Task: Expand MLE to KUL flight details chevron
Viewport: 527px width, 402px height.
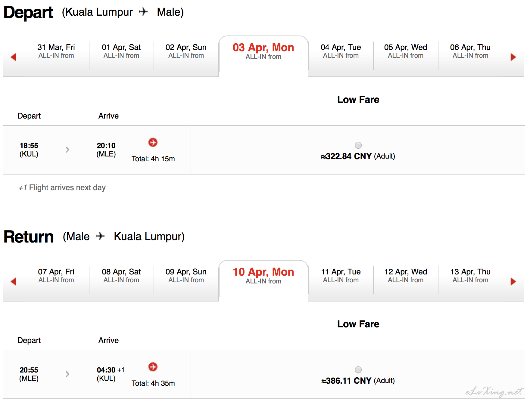Action: 68,374
